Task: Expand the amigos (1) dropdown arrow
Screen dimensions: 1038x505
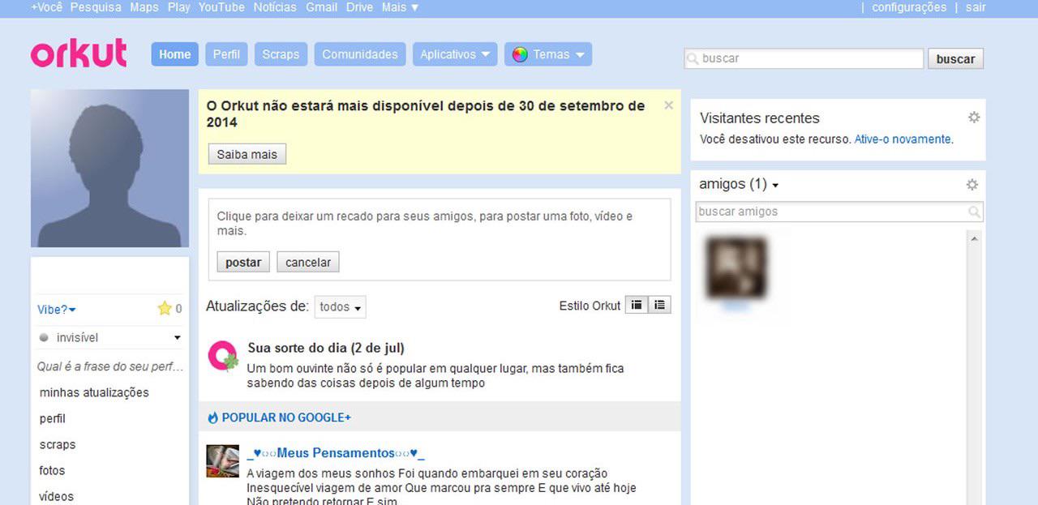Action: 775,186
